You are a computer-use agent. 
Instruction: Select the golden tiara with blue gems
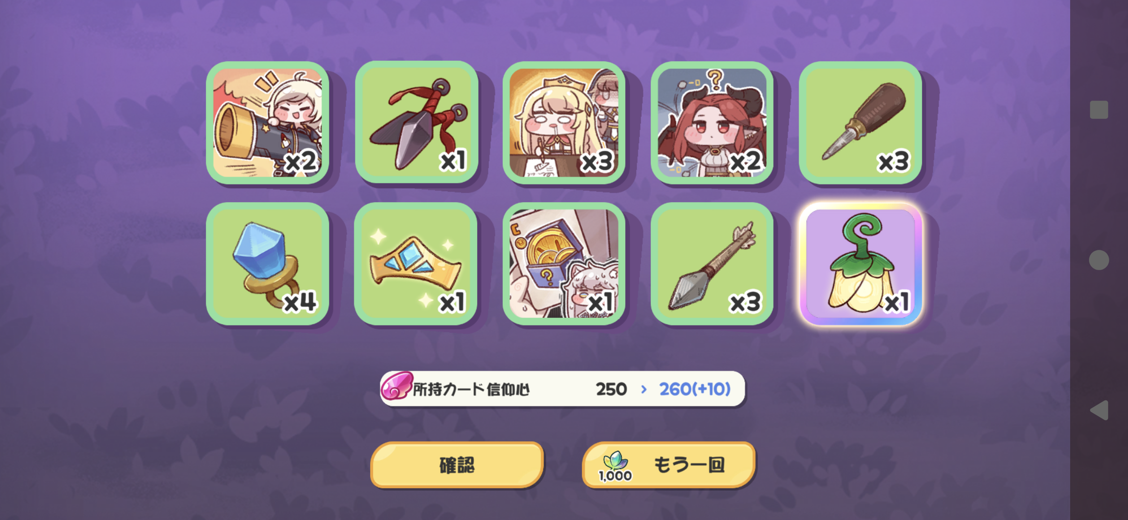point(416,264)
